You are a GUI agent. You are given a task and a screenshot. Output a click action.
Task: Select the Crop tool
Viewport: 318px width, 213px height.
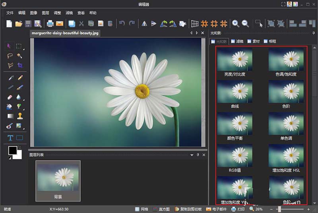(x=19, y=66)
